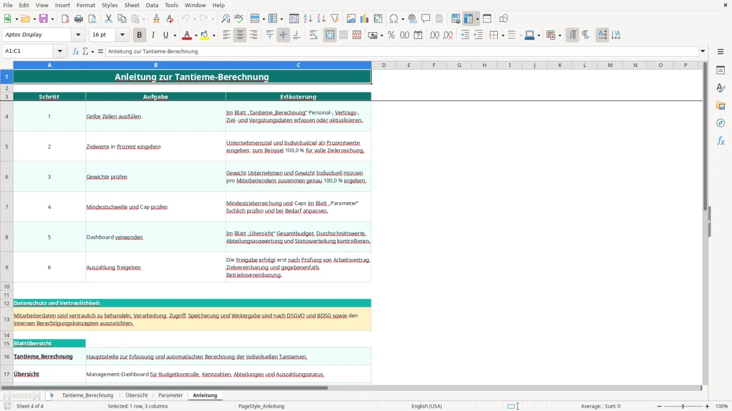Click the zoom slider in status bar
Viewport: 732px width, 411px height.
(x=683, y=406)
